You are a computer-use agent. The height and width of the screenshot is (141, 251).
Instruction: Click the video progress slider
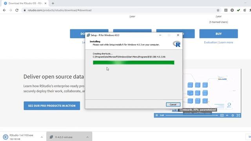coord(192,115)
